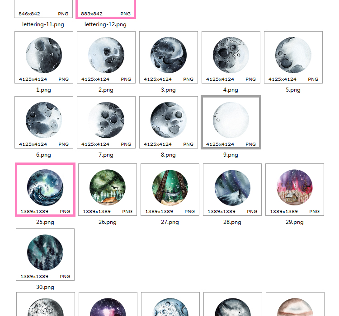Select the pale 9.png moon thumbnail
The height and width of the screenshot is (316, 339).
click(231, 122)
